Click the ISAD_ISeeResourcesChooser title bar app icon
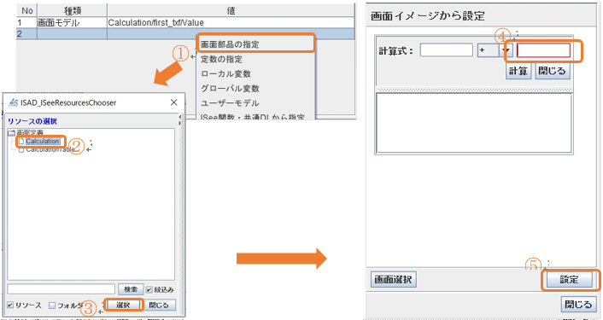Image resolution: width=603 pixels, height=320 pixels. click(13, 102)
